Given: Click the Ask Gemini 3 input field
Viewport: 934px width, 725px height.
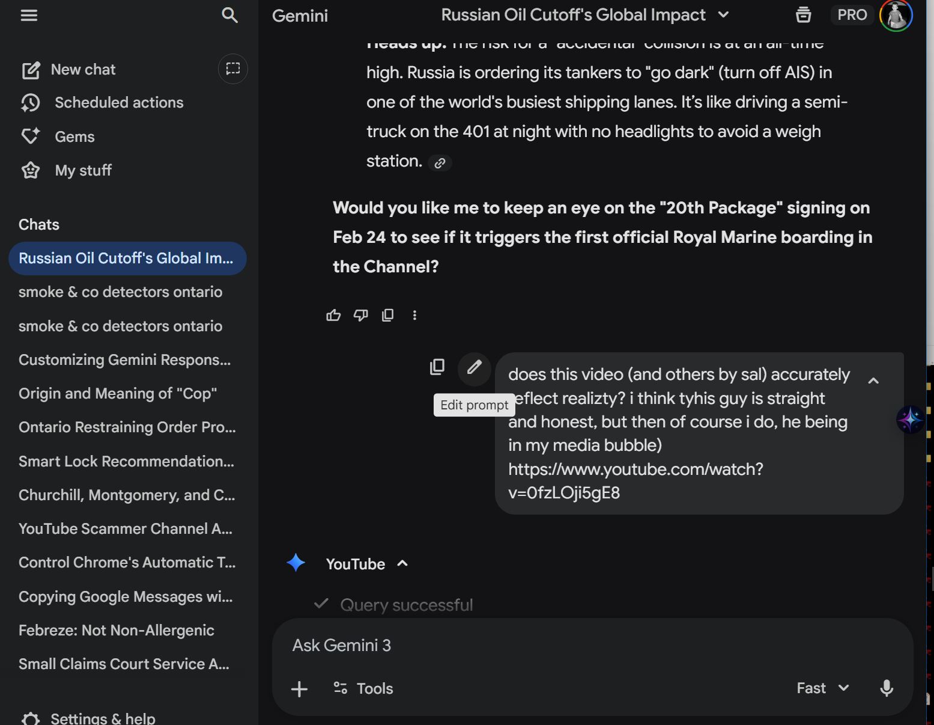Looking at the screenshot, I should (x=541, y=646).
